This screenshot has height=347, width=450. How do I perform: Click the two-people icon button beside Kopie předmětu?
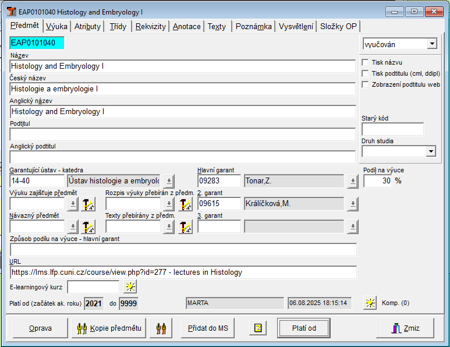[x=161, y=328]
